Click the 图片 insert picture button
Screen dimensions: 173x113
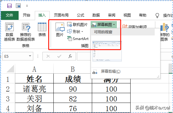pos(60,30)
